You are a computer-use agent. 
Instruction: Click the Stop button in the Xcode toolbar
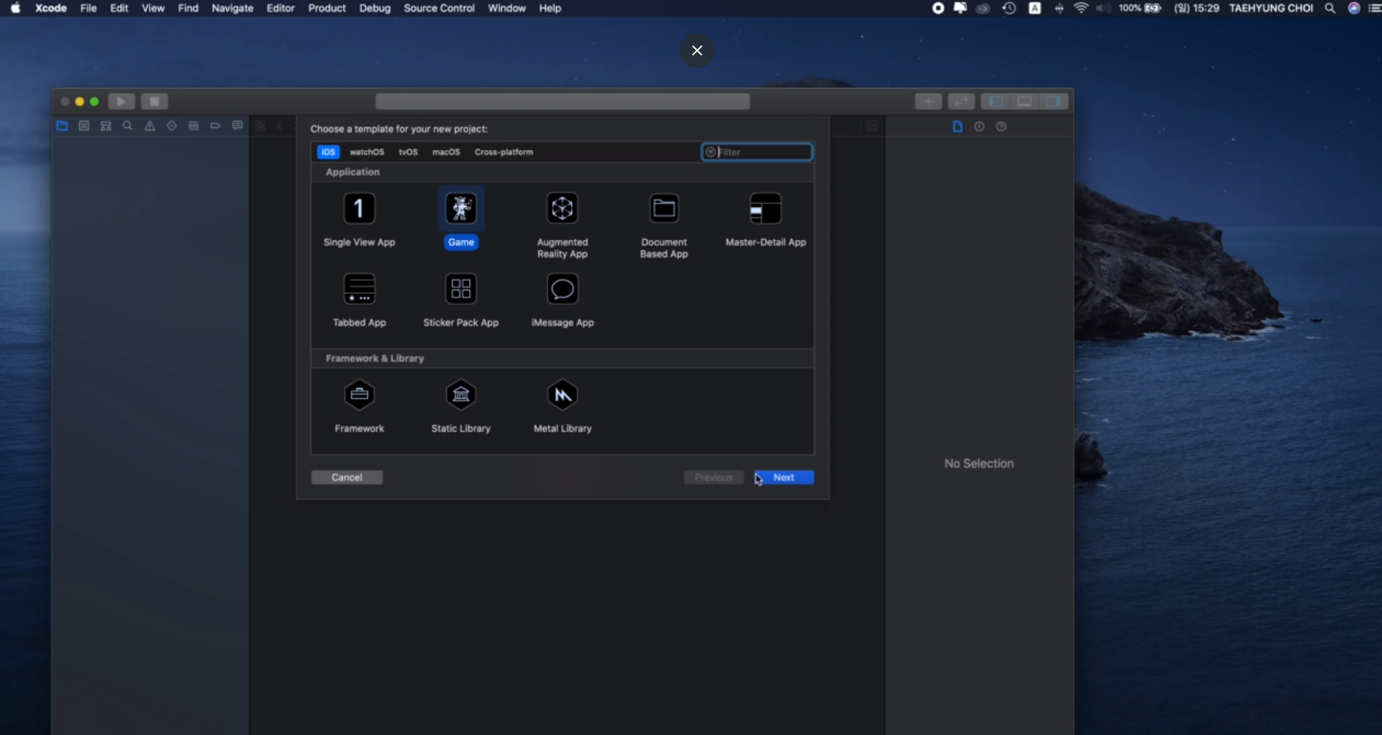[x=154, y=102]
